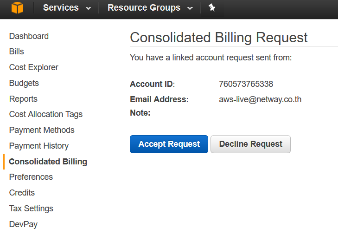
Task: View the Reports page
Action: (23, 99)
